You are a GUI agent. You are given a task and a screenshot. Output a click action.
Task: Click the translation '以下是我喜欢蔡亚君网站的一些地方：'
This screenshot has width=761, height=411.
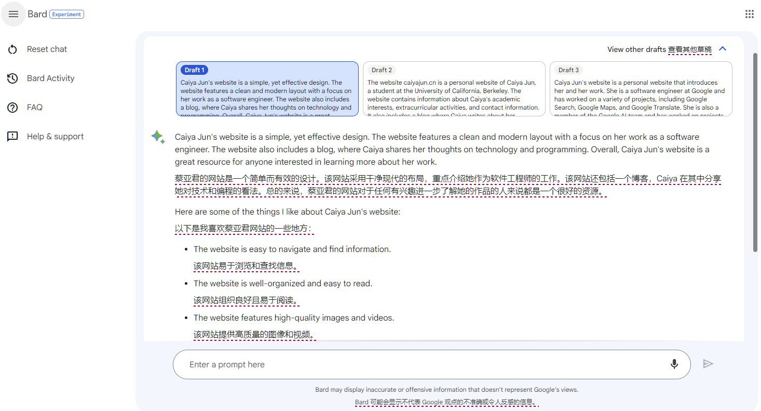coord(244,229)
